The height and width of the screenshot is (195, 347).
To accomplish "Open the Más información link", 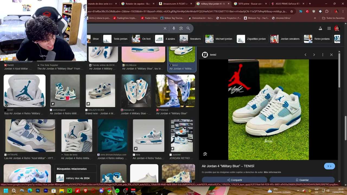I will [272, 172].
